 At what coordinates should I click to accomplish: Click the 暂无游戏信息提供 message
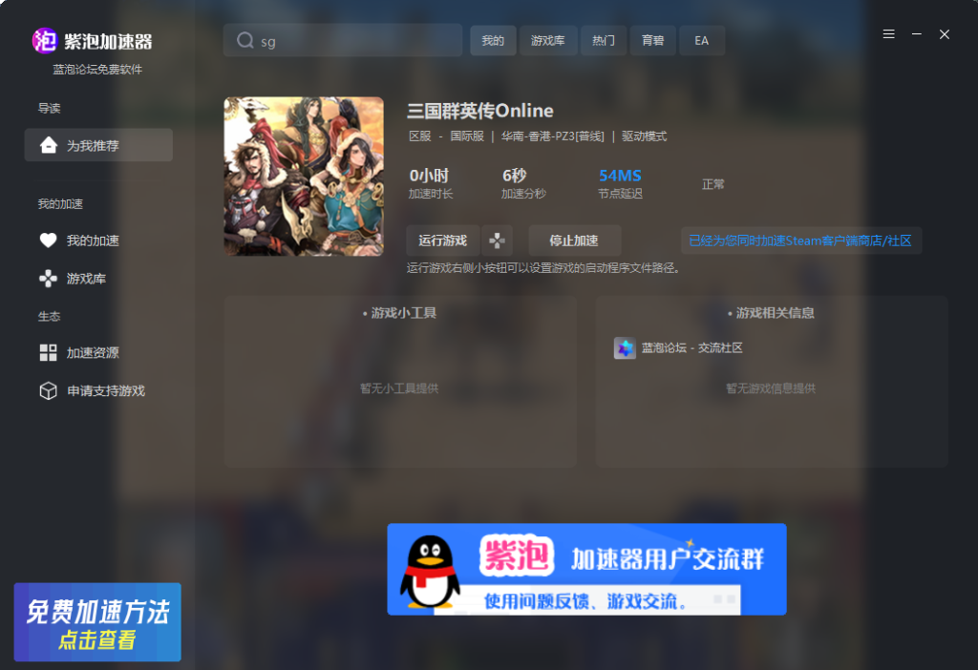(x=771, y=388)
